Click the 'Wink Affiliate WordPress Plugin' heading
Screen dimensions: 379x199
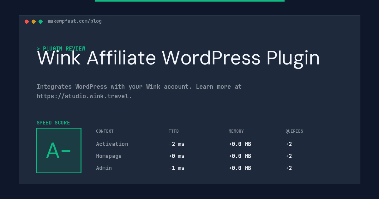coord(178,58)
